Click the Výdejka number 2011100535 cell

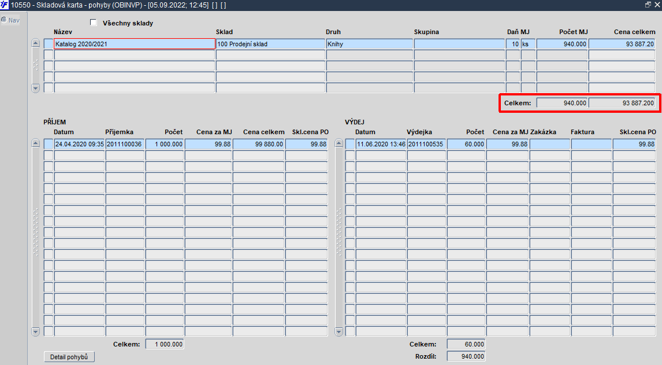[x=426, y=144]
